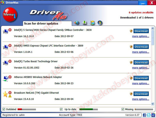156x118 pixels.
Task: Click 'Date 2012-03-06' text
Action: pyautogui.click(x=64, y=52)
